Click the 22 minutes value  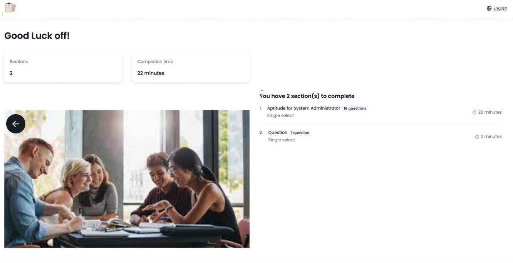[151, 73]
